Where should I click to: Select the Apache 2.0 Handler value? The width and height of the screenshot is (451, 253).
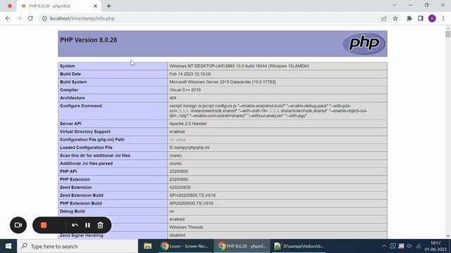[x=188, y=124]
